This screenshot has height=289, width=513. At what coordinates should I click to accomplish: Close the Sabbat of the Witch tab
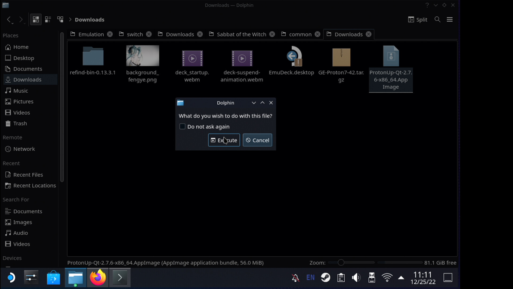click(272, 34)
